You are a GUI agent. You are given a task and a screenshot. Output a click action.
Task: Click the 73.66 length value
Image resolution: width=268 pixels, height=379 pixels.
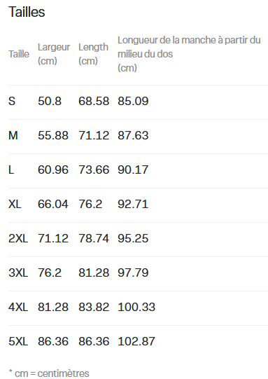pyautogui.click(x=94, y=170)
